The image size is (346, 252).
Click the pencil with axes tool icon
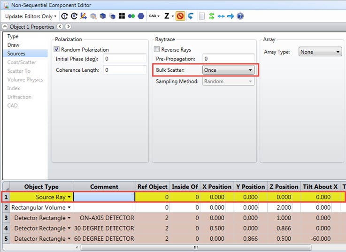point(84,16)
